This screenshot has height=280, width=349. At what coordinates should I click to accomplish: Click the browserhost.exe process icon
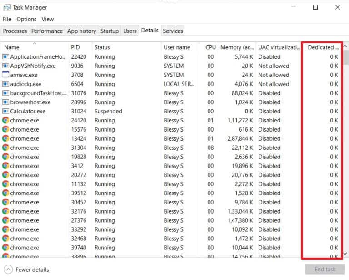pos(5,102)
